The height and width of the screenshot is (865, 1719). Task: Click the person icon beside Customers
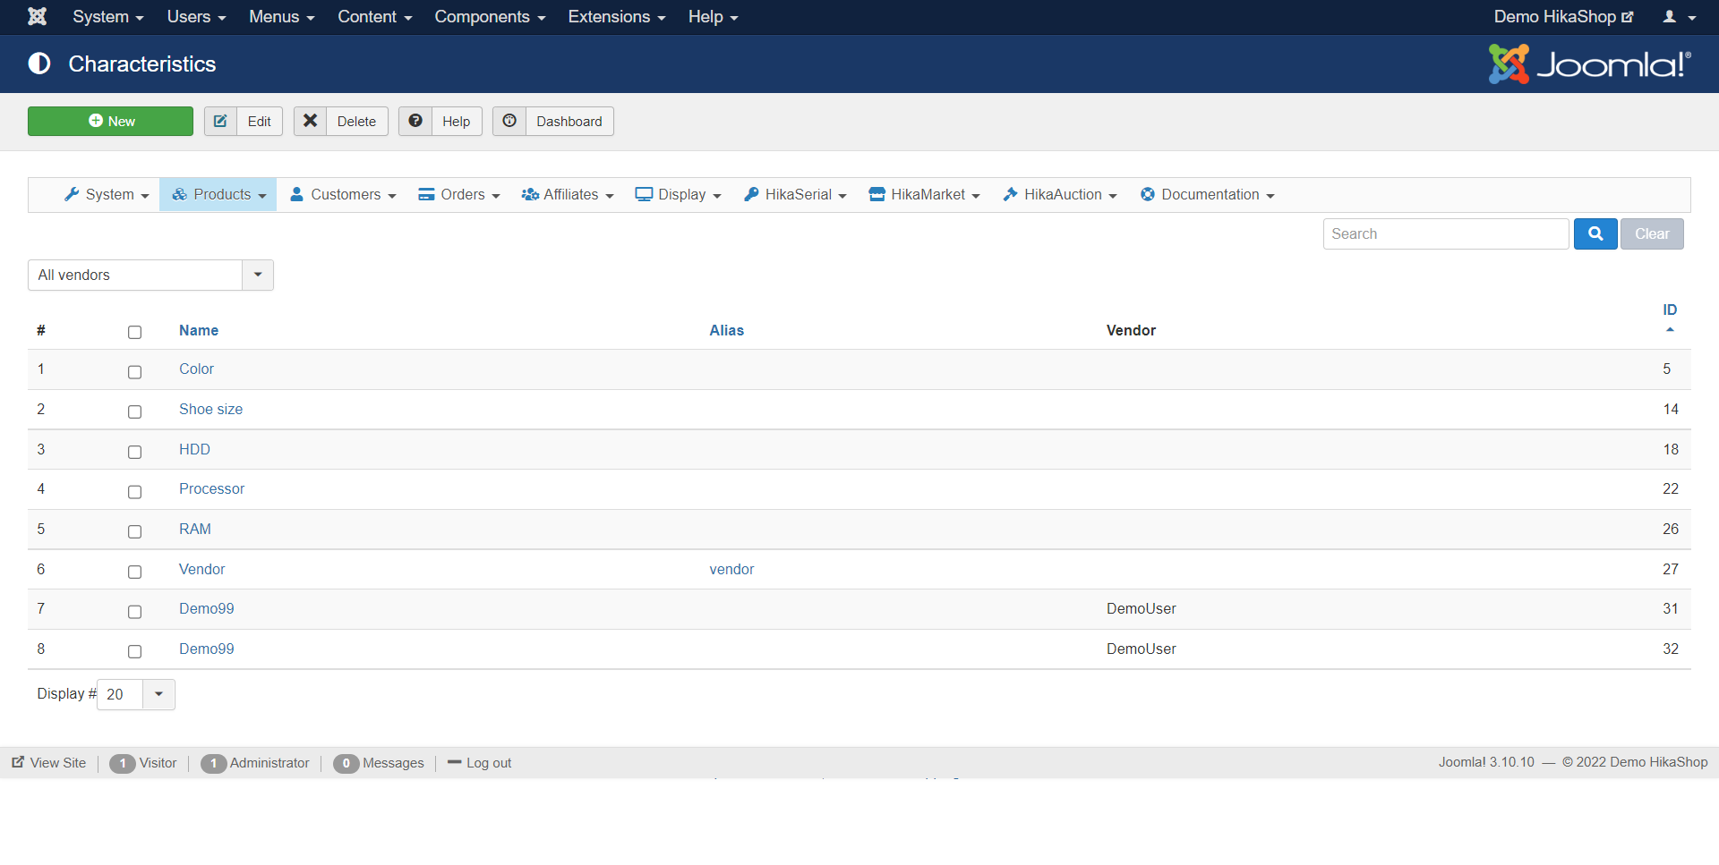[296, 194]
